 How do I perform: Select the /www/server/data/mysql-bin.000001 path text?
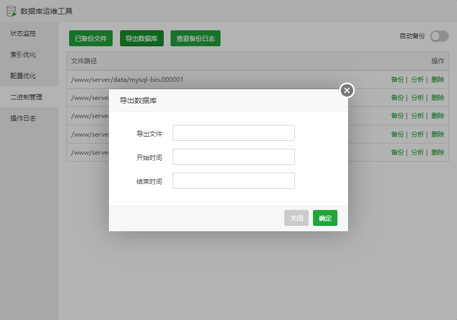tap(127, 80)
